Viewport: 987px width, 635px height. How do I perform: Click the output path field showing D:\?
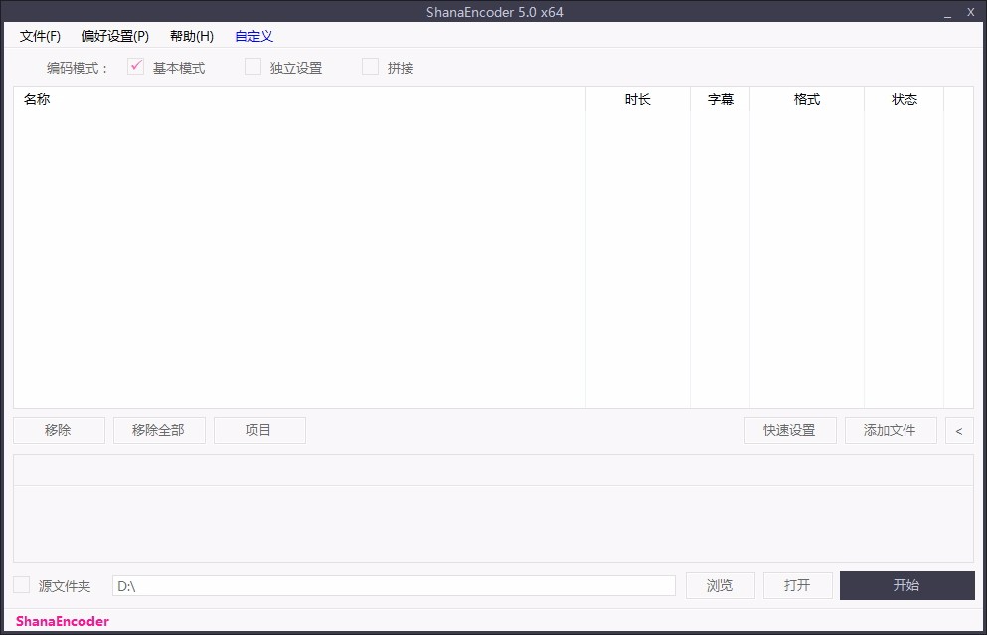[394, 585]
